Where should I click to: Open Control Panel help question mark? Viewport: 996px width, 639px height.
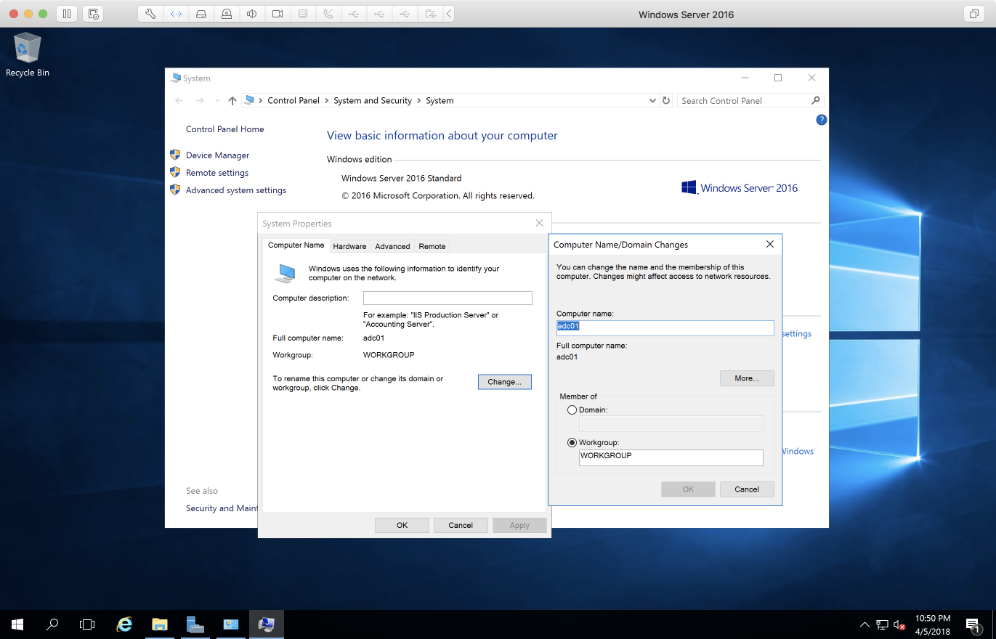[x=821, y=120]
